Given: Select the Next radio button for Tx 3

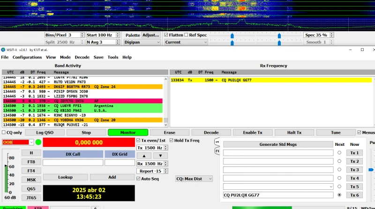Looking at the screenshot, I should [x=339, y=170].
